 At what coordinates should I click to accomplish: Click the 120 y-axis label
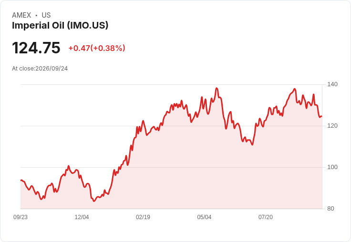tap(332, 126)
